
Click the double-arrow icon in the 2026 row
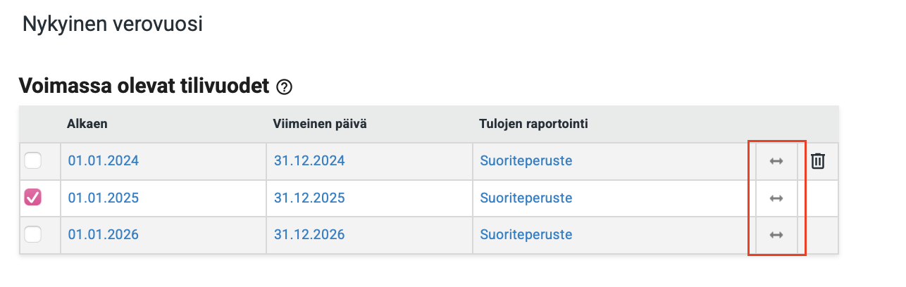[x=776, y=235]
